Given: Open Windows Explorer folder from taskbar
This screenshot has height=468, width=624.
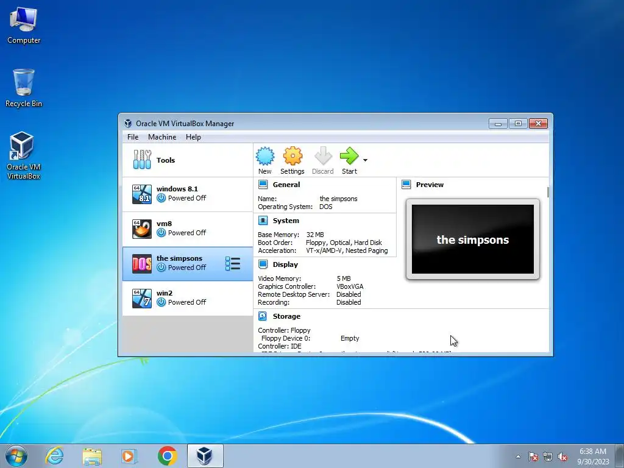Looking at the screenshot, I should 92,456.
